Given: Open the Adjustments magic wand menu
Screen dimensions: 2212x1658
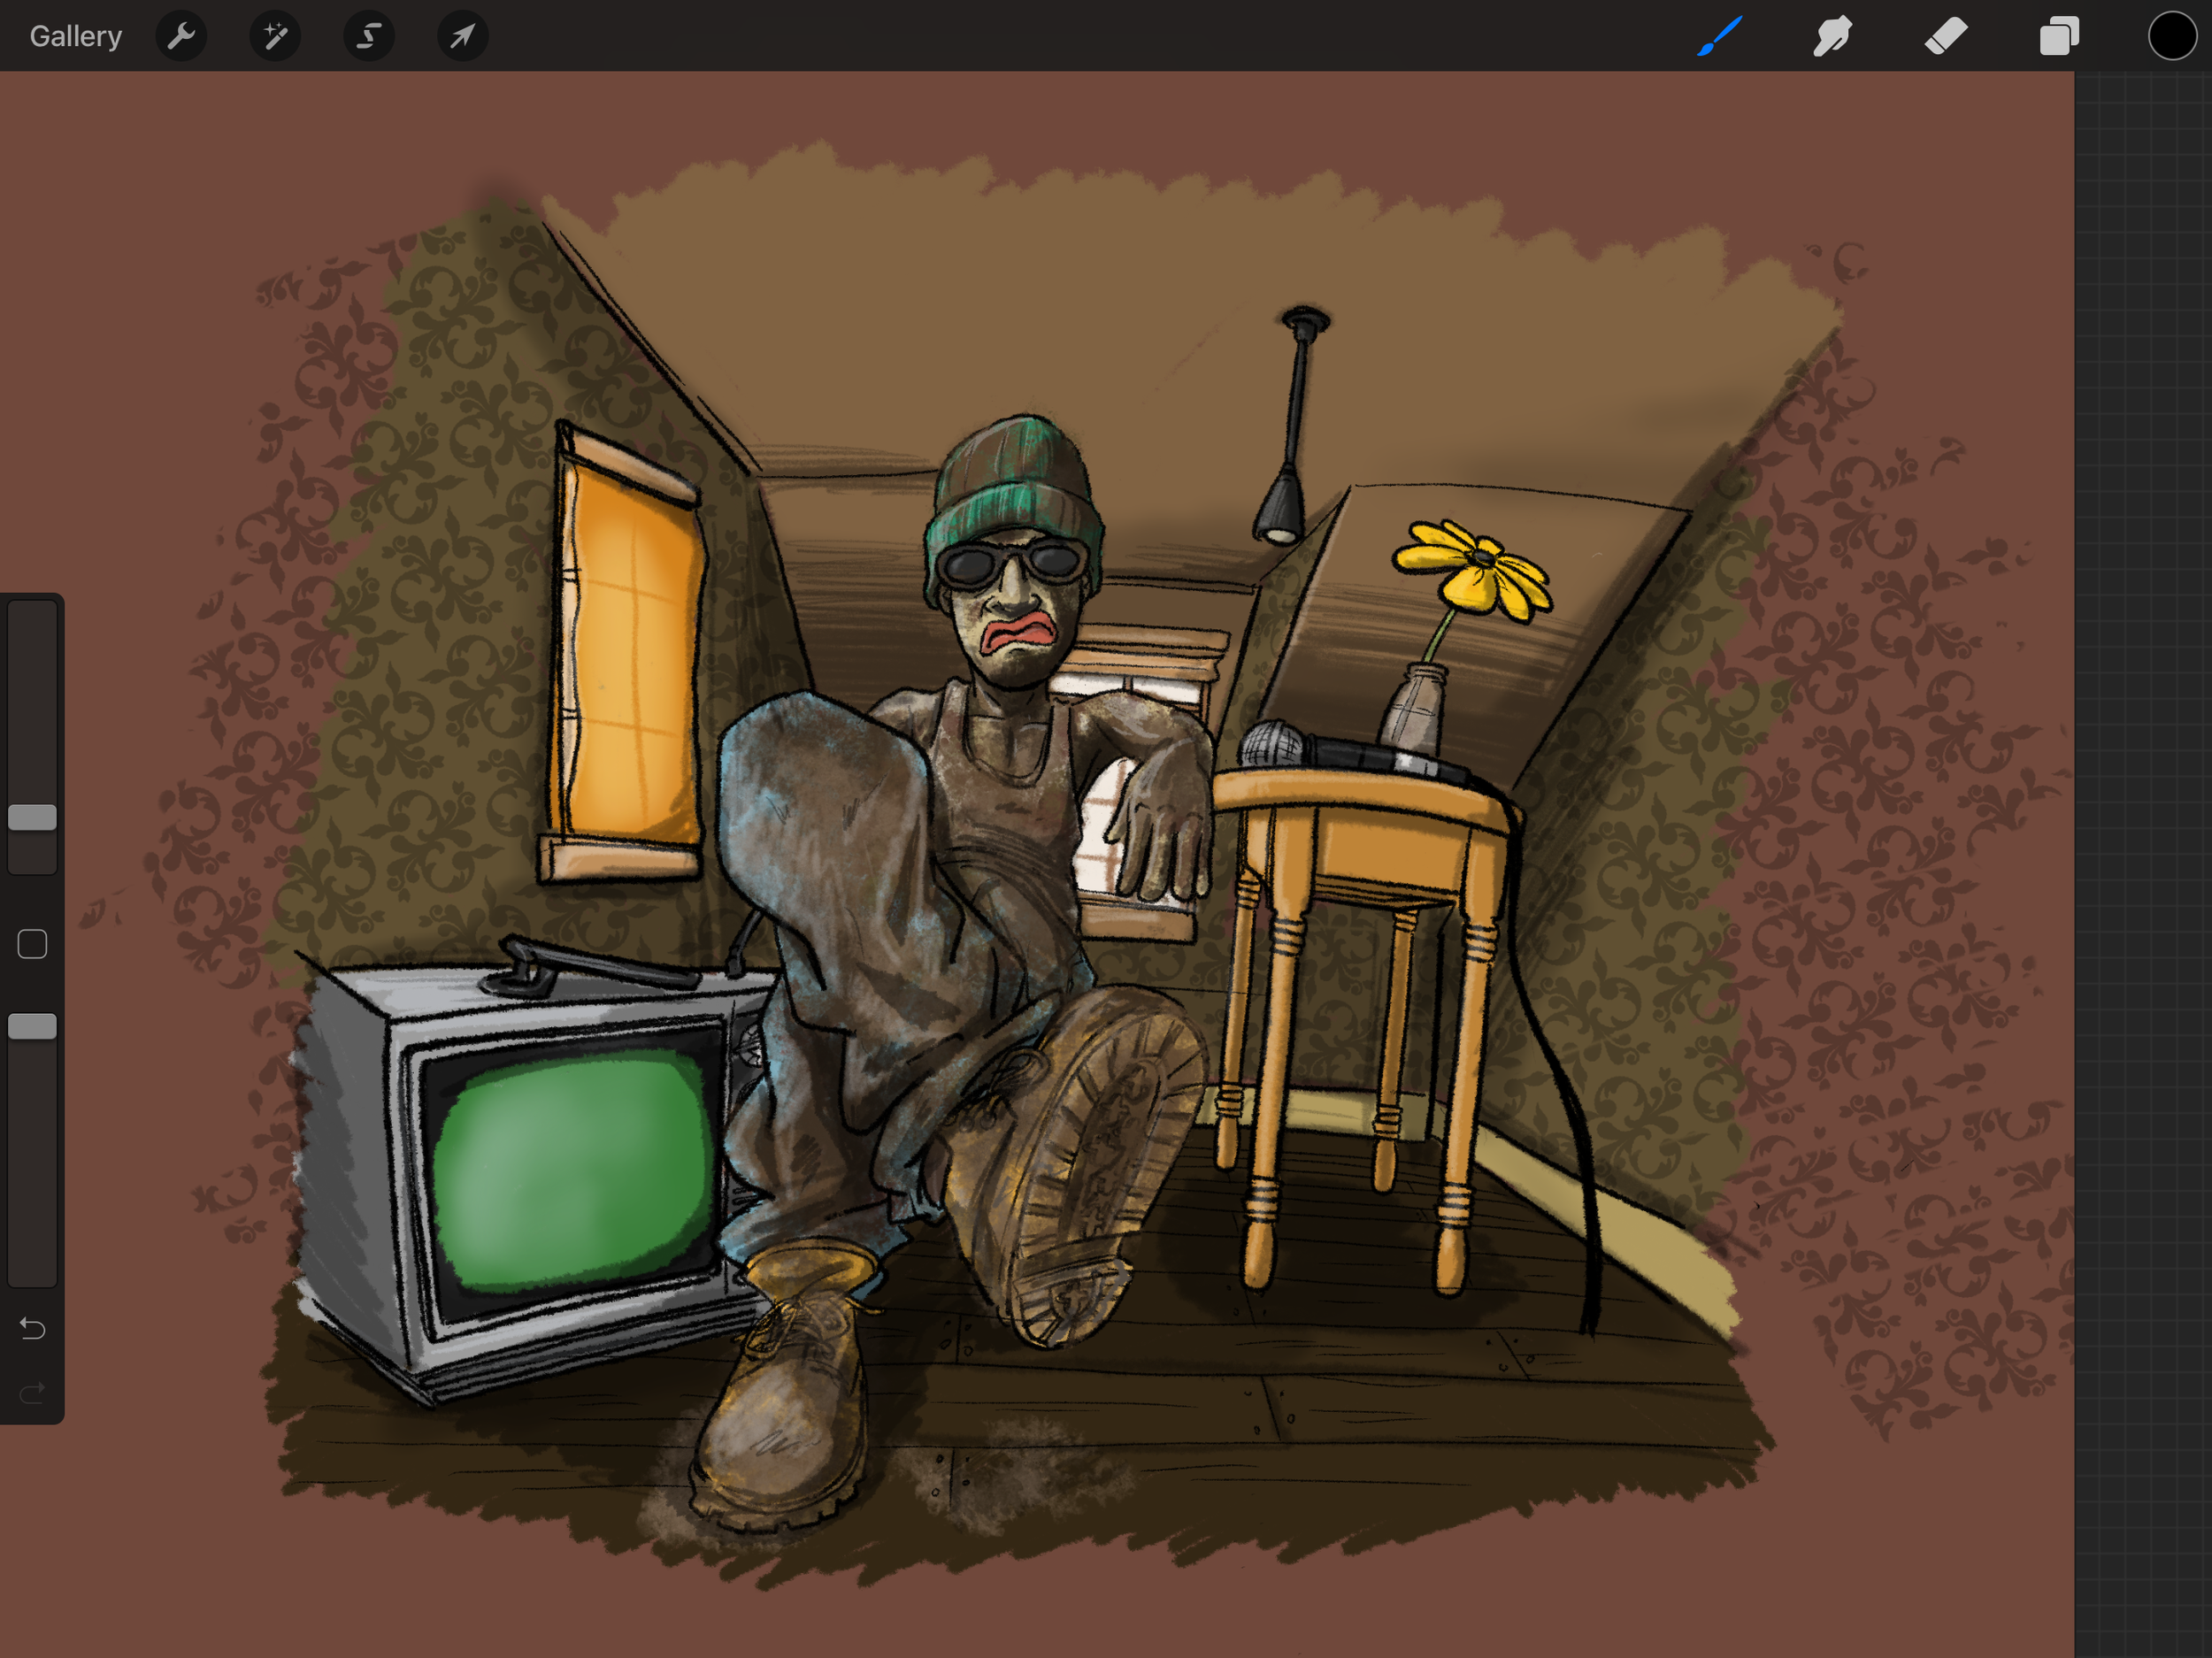Looking at the screenshot, I should [275, 37].
